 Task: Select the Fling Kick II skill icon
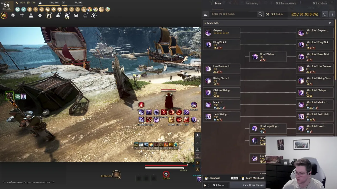click(x=208, y=45)
